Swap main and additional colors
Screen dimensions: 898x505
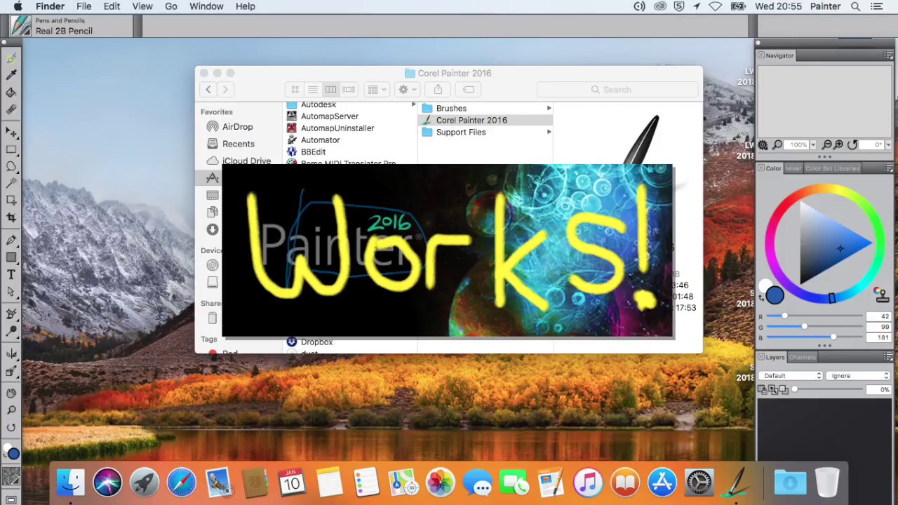pyautogui.click(x=761, y=298)
